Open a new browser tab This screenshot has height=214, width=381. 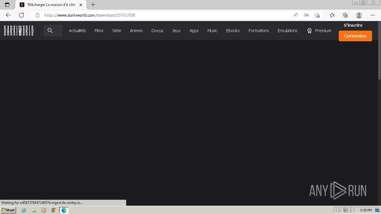pyautogui.click(x=93, y=5)
